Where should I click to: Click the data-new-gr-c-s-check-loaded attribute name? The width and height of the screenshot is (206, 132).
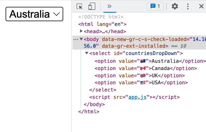(x=144, y=39)
